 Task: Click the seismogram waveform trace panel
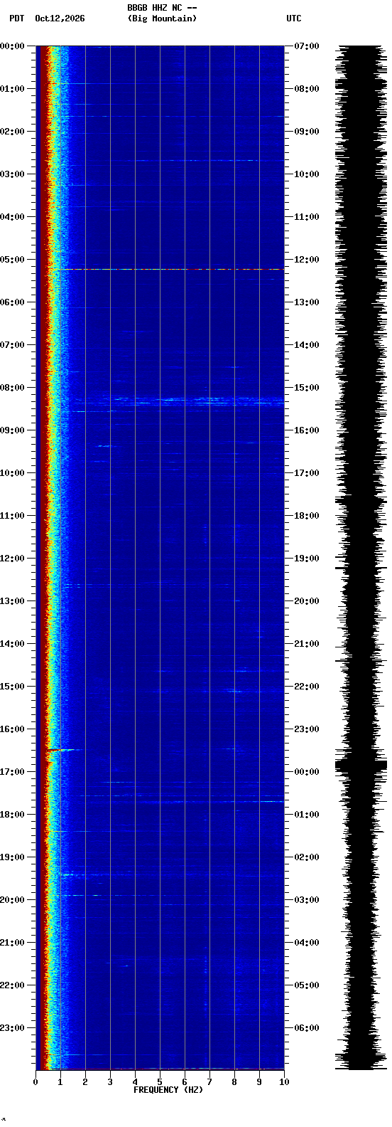(361, 557)
